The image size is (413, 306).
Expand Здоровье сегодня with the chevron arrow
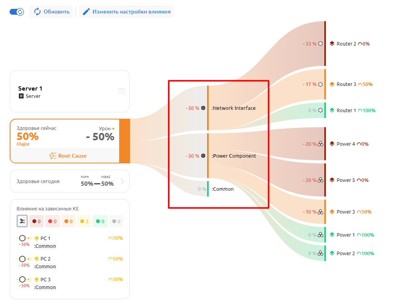[123, 181]
